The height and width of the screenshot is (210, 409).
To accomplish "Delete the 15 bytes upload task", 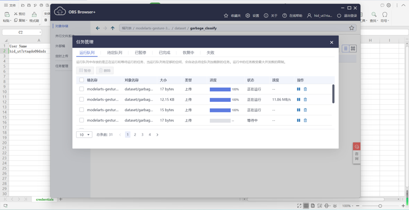I will [305, 110].
